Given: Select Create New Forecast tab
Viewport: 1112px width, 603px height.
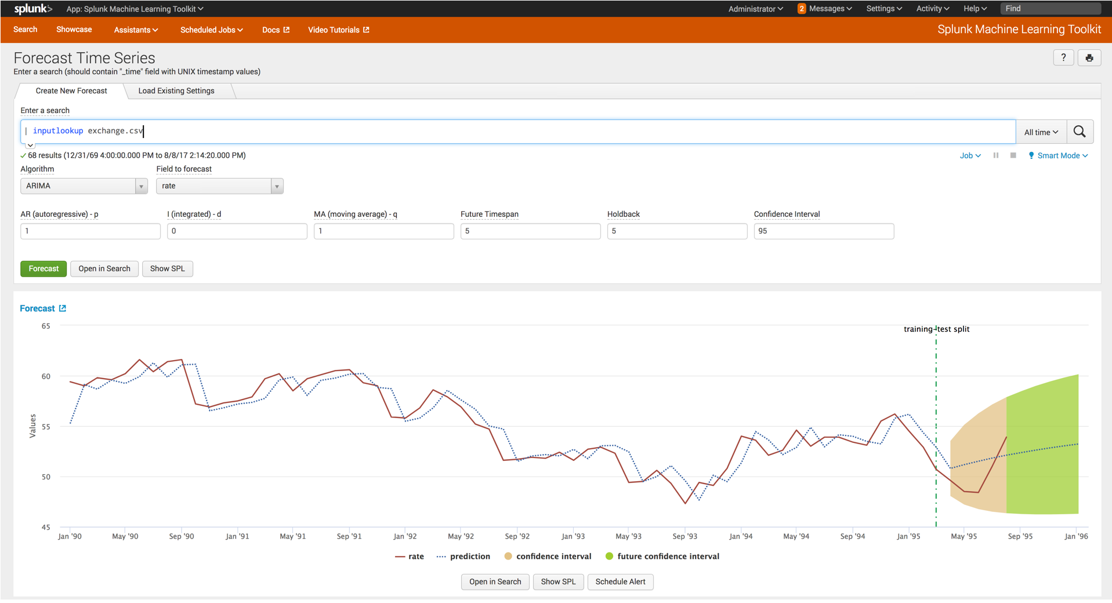Looking at the screenshot, I should (71, 91).
